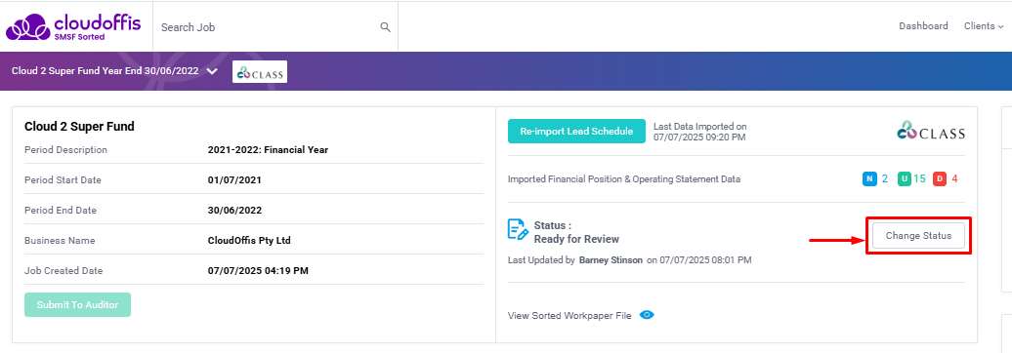Click the Submit To Auditor button
The image size is (1012, 353).
pyautogui.click(x=77, y=304)
